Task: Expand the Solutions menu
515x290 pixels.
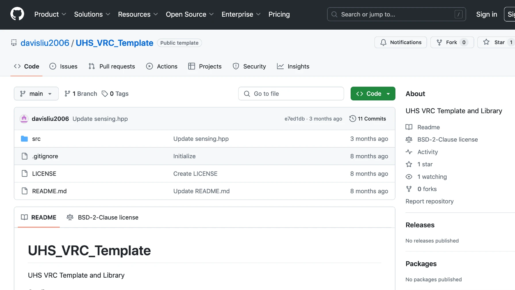Action: [92, 14]
